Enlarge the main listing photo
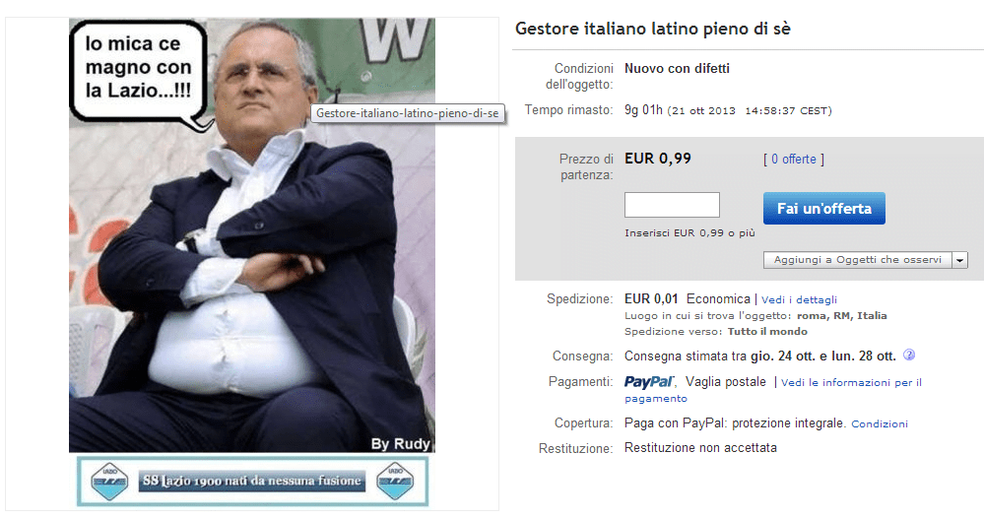This screenshot has width=984, height=519. coord(251,235)
